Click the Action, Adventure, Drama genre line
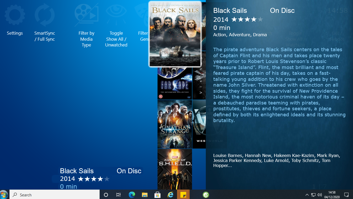The width and height of the screenshot is (353, 199). pos(240,35)
